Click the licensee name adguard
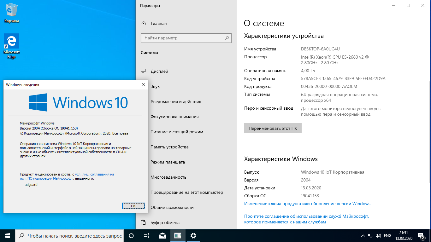This screenshot has width=431, height=242. click(31, 185)
